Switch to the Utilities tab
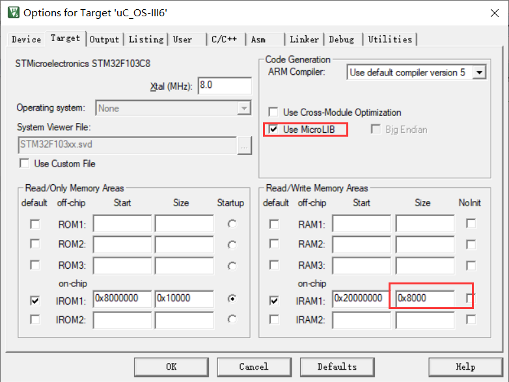This screenshot has height=382, width=509. point(390,40)
